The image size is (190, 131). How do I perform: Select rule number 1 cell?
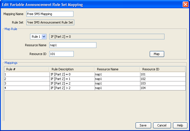27,74
